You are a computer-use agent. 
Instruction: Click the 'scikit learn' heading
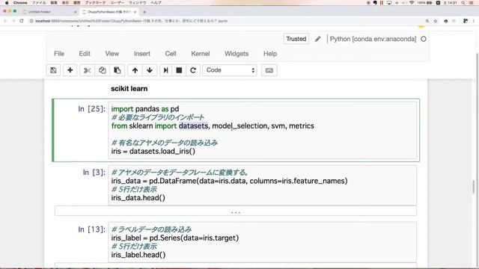[129, 88]
